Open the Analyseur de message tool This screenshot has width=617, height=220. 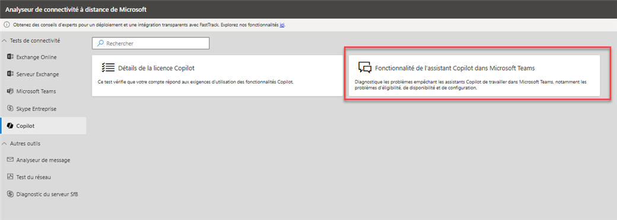43,160
